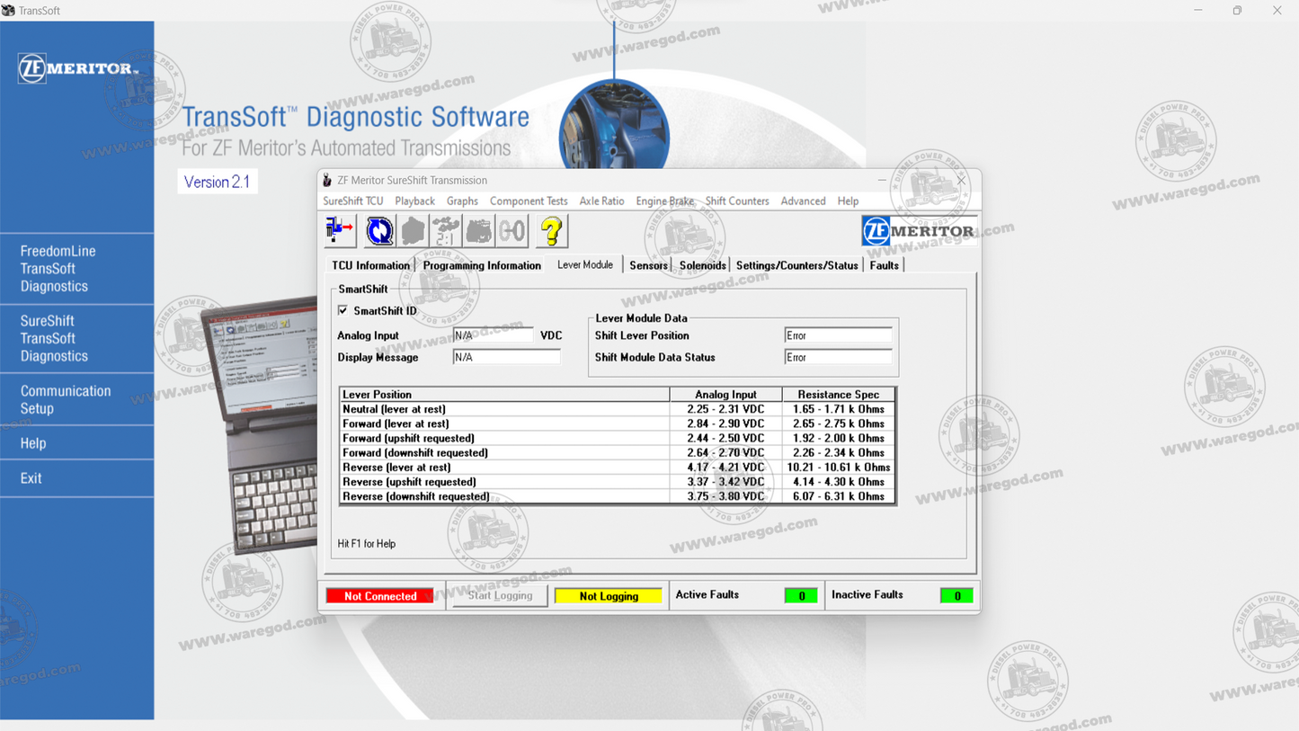This screenshot has width=1299, height=731.
Task: Click the Playback refresh toolbar icon
Action: (378, 230)
